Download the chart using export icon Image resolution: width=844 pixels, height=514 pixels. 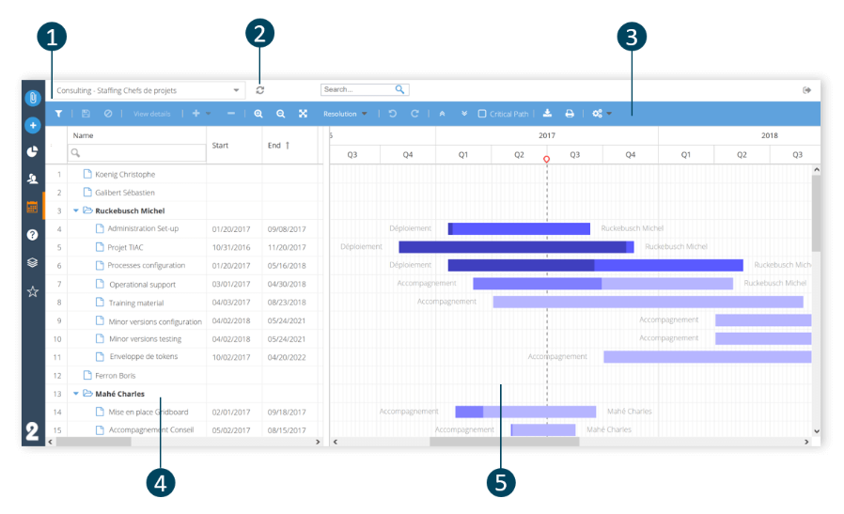point(548,114)
